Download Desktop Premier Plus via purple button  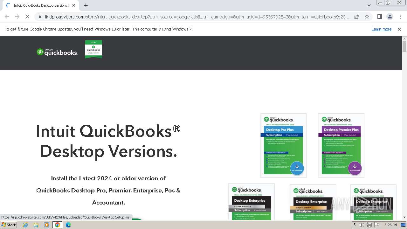(x=355, y=168)
